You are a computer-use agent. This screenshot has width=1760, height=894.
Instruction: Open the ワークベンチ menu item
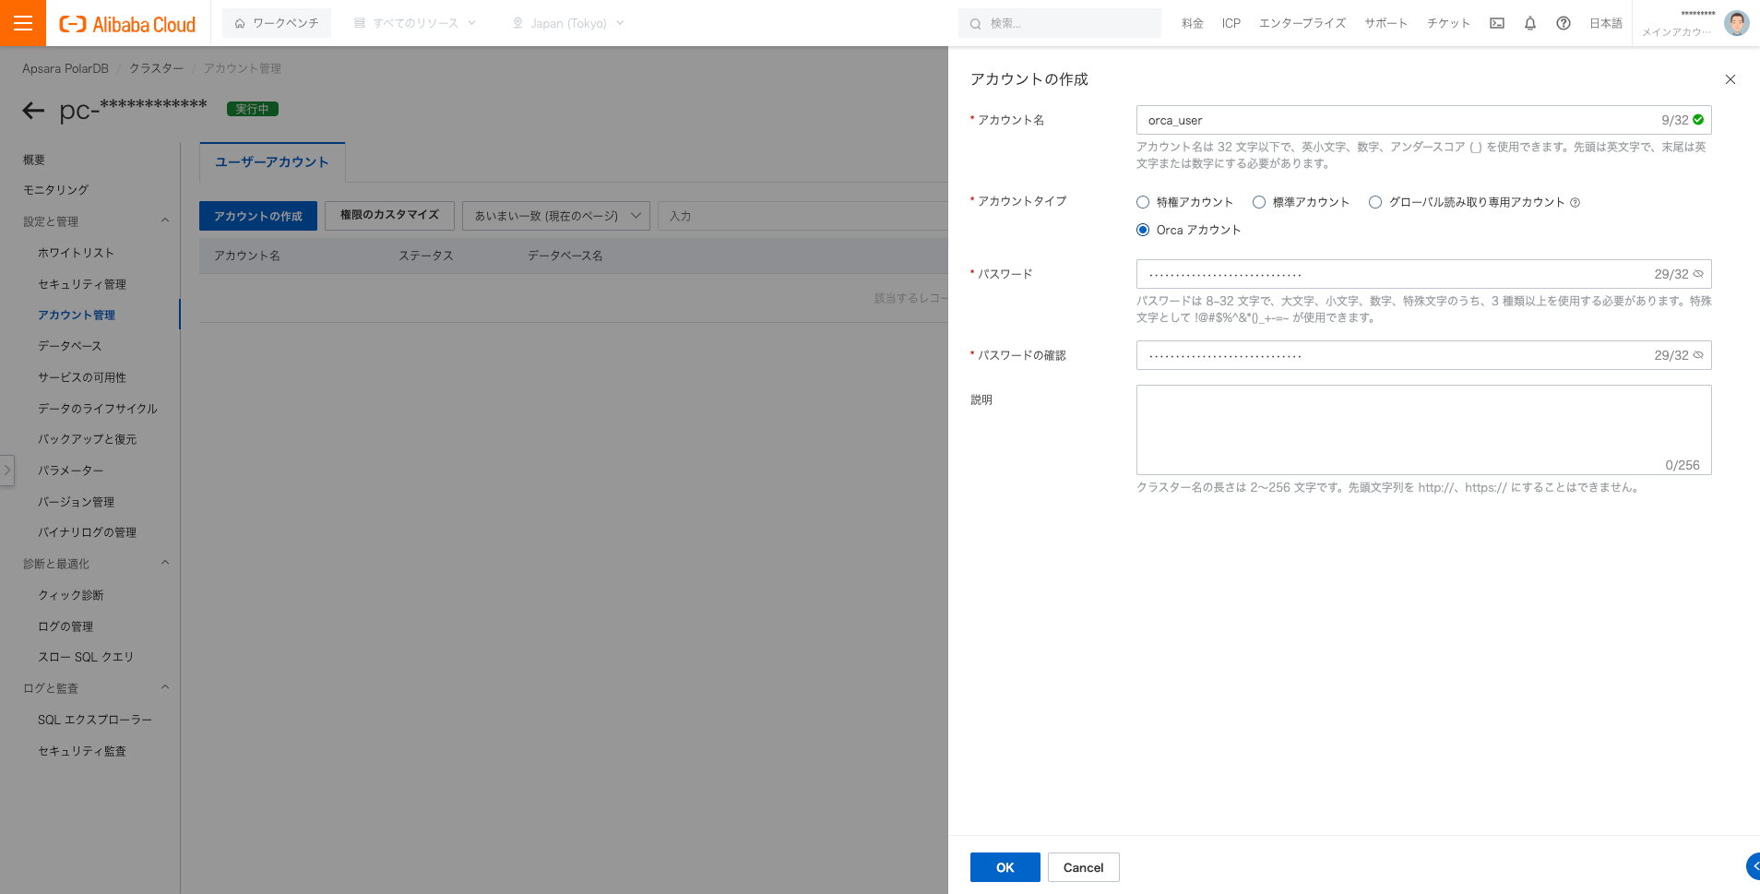277,23
